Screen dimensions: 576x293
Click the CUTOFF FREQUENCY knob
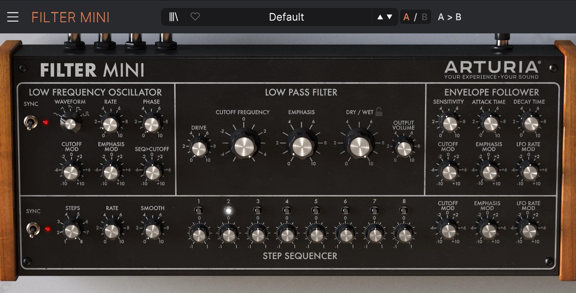pyautogui.click(x=243, y=145)
